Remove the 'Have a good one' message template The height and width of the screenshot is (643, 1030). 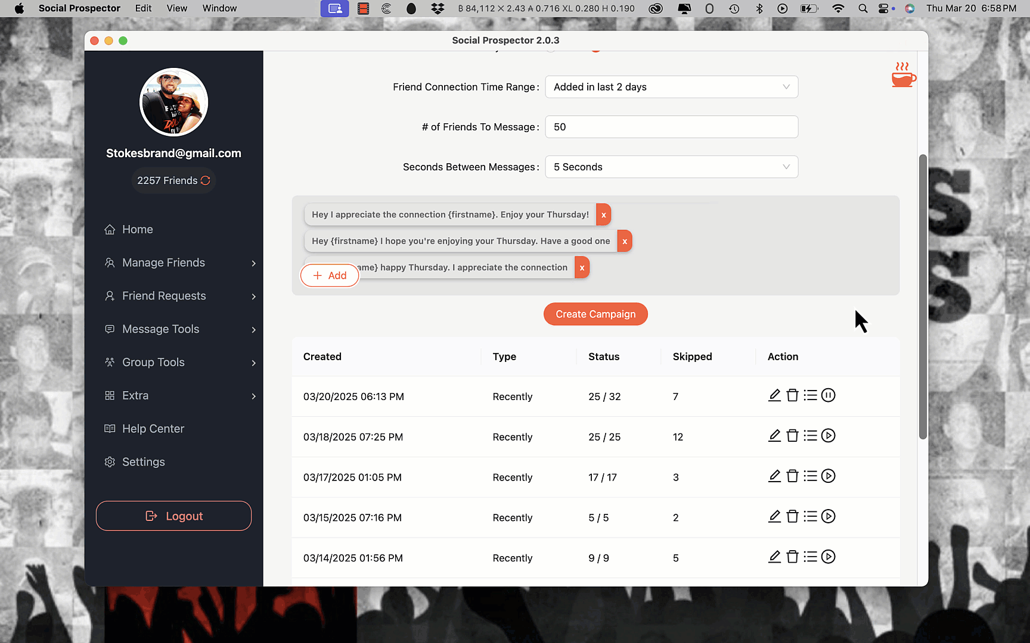[x=625, y=241]
